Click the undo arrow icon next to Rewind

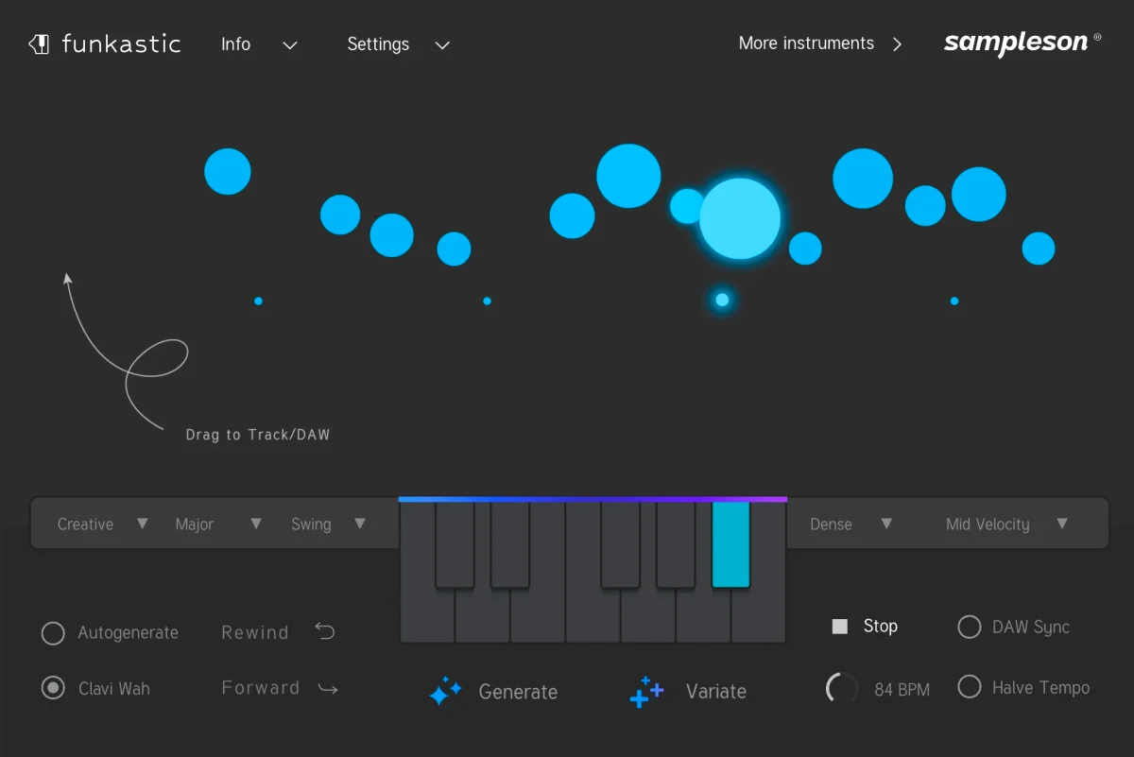click(x=324, y=630)
